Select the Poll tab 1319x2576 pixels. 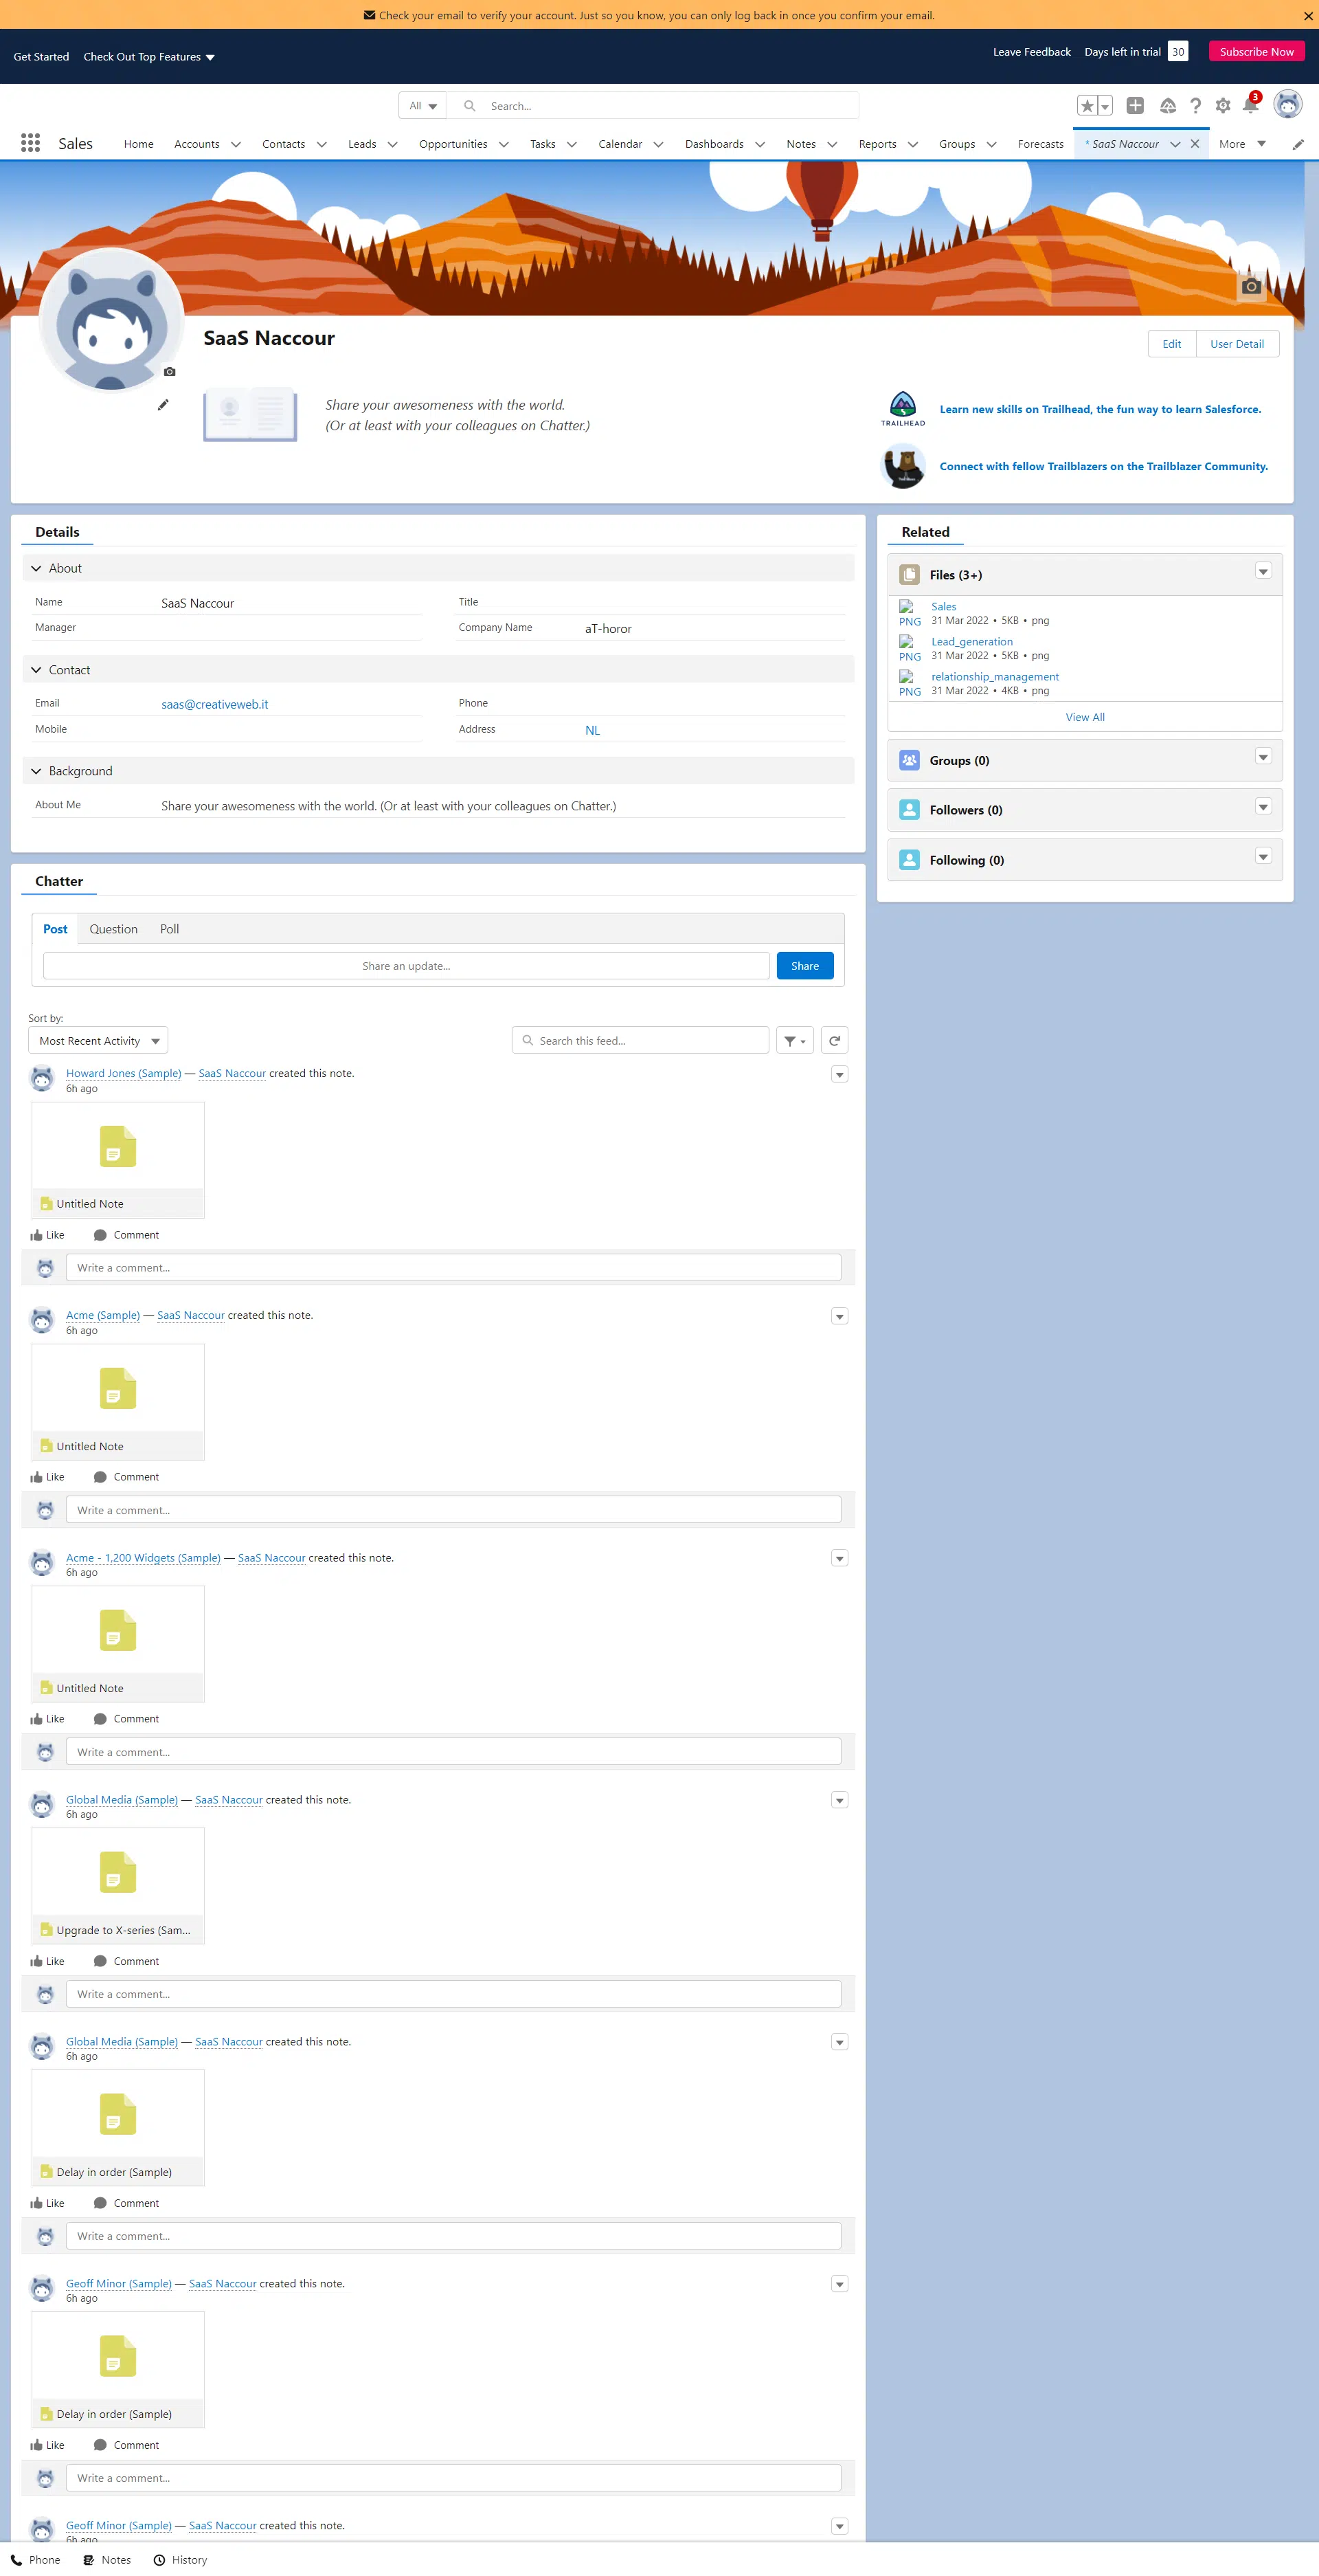click(x=169, y=929)
